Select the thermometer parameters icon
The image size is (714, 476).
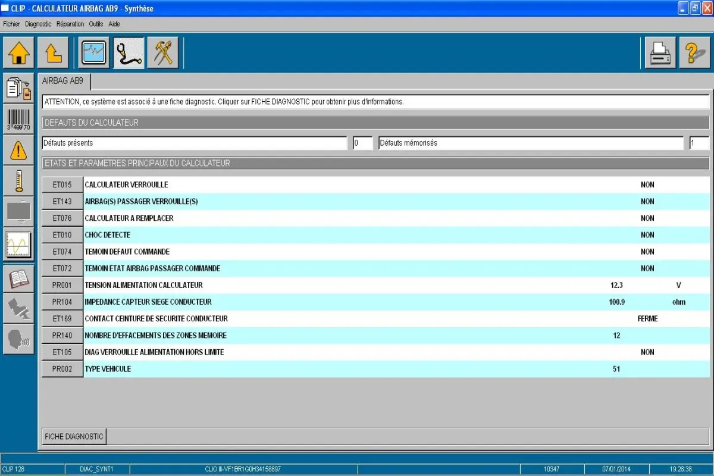18,181
